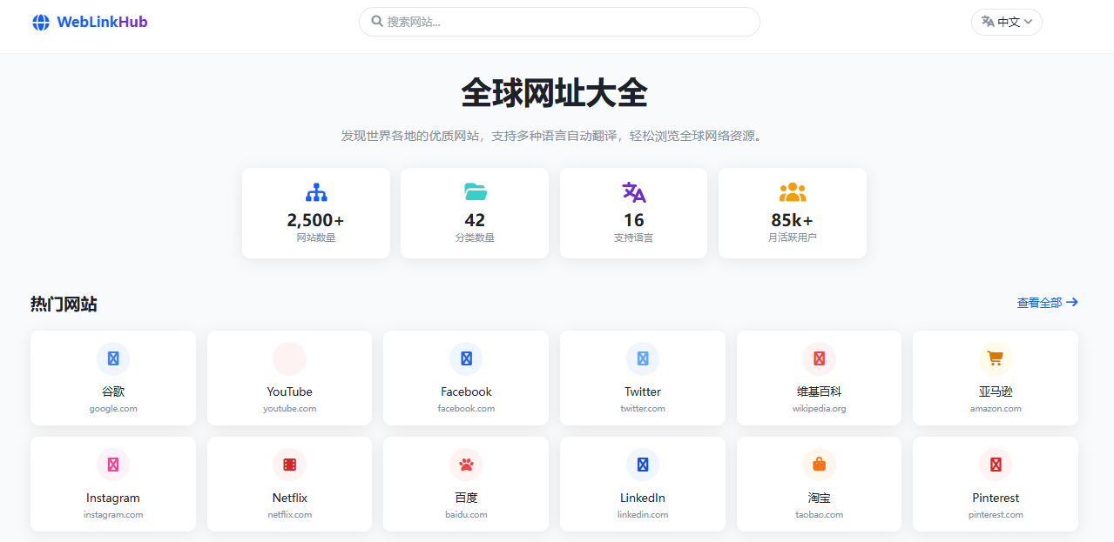1114x542 pixels.
Task: Click the sitemap icon on 网站数量 card
Action: [x=315, y=191]
